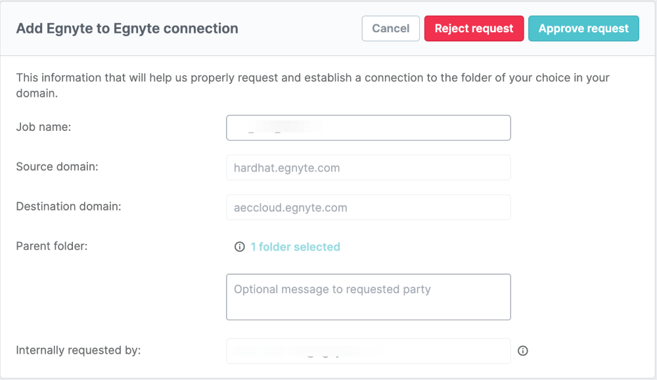Click the Destination domain field aeccloud.egnyte.com
The width and height of the screenshot is (657, 380).
click(x=369, y=207)
